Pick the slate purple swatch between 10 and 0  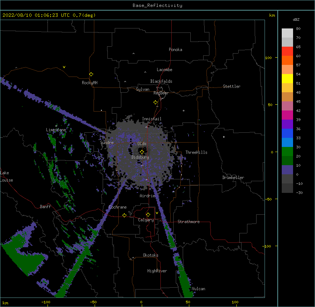pos(287,170)
